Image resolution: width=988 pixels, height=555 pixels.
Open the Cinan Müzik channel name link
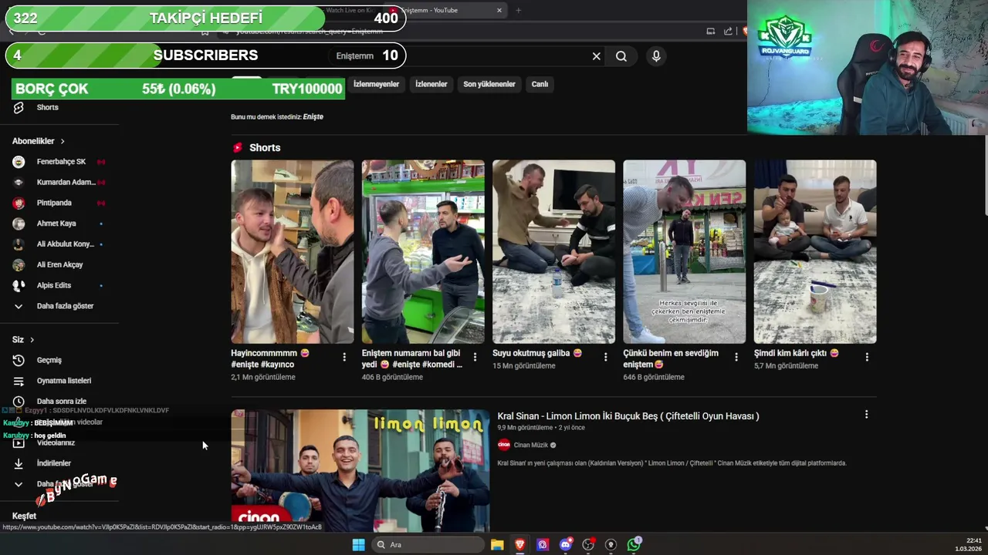click(530, 445)
